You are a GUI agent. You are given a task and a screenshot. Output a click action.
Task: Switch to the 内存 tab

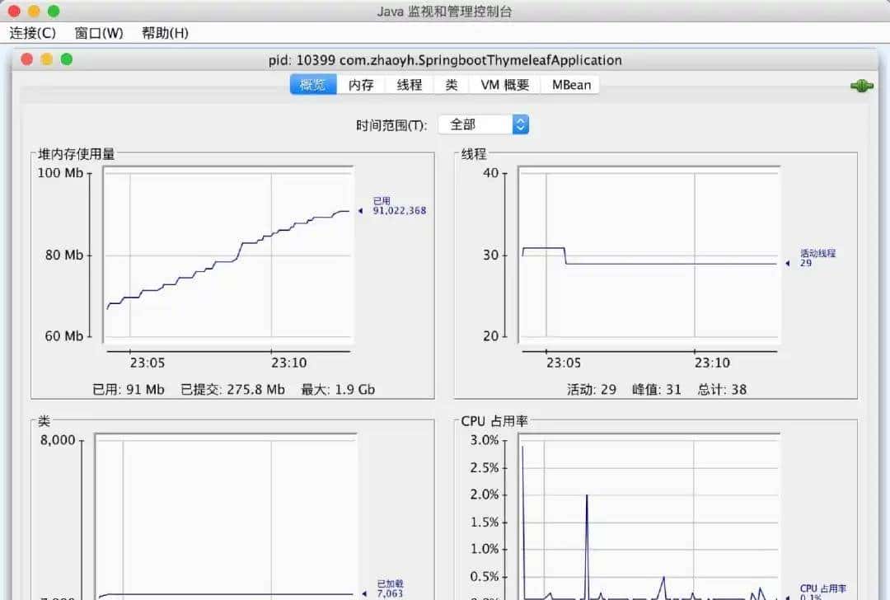pos(361,84)
